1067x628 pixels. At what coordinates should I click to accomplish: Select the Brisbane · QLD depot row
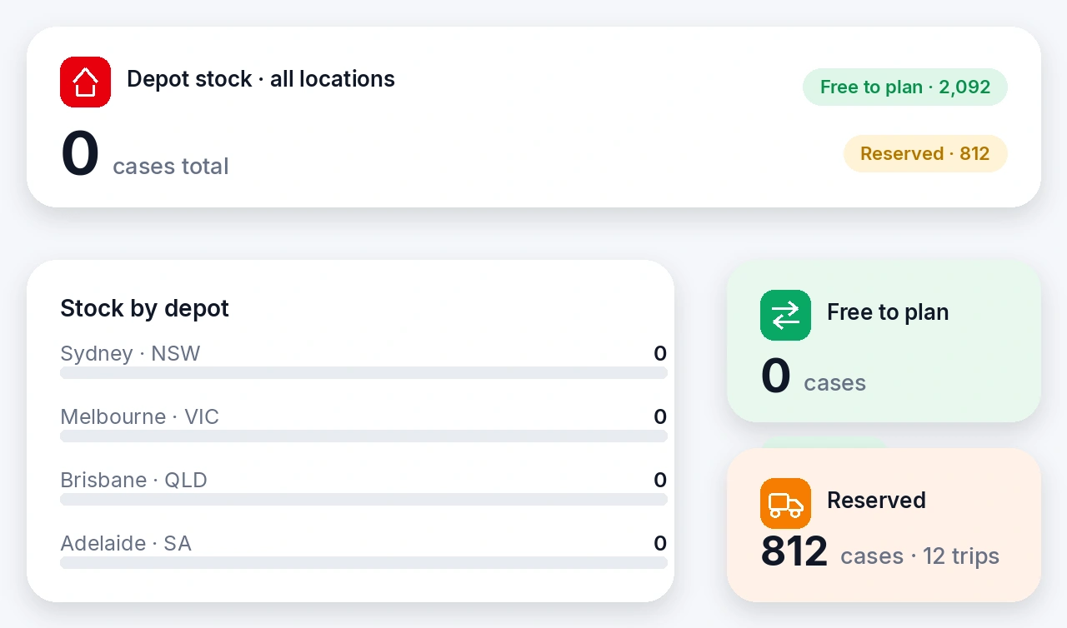(363, 487)
